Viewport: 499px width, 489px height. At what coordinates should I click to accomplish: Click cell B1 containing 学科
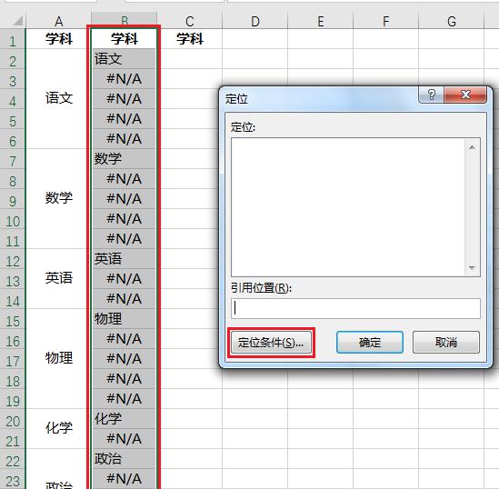coord(125,39)
